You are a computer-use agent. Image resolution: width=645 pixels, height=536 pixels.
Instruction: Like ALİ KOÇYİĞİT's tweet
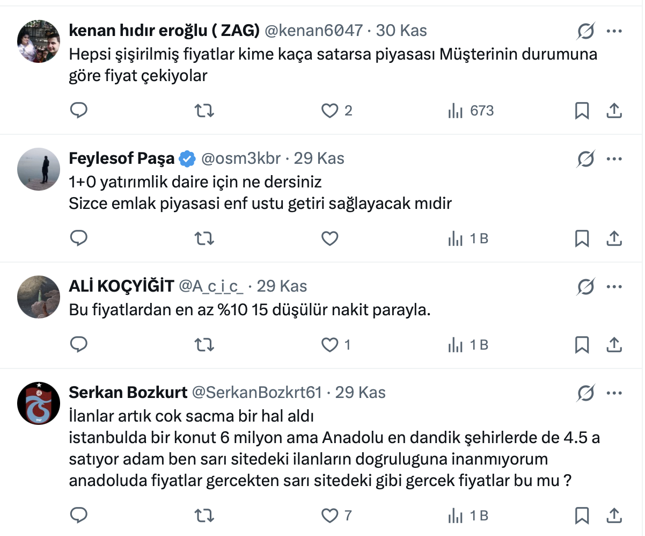click(x=329, y=345)
